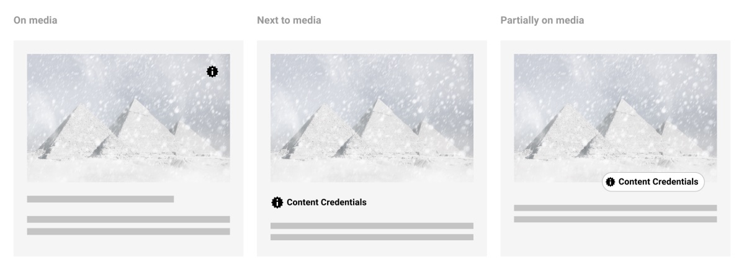Click the short title placeholder bar in the first card

pos(100,199)
